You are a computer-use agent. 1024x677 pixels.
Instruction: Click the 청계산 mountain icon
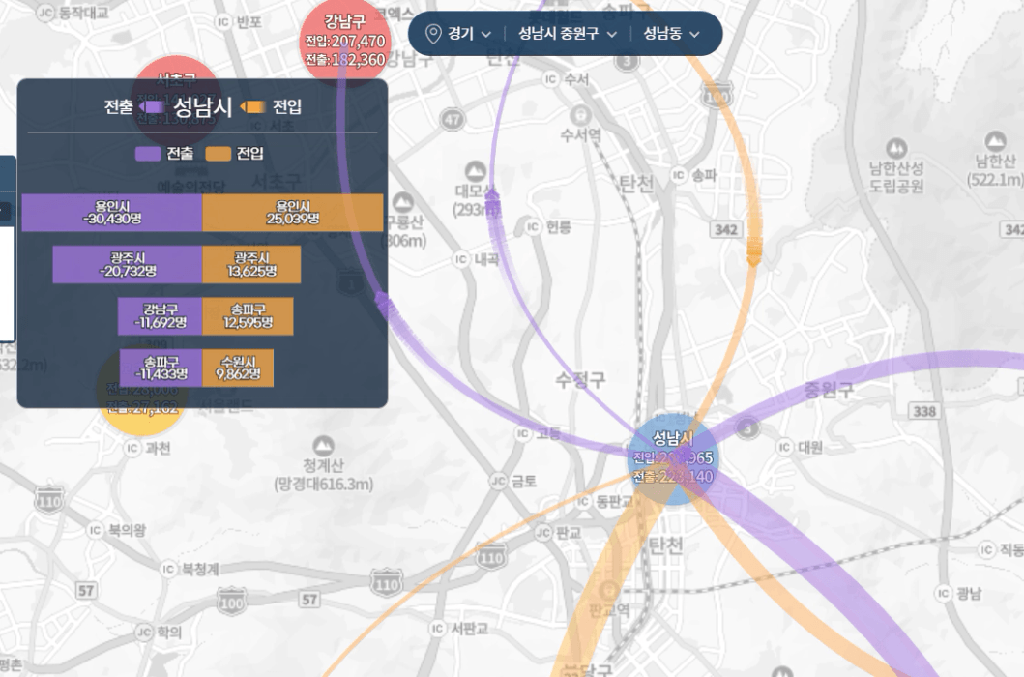(323, 446)
